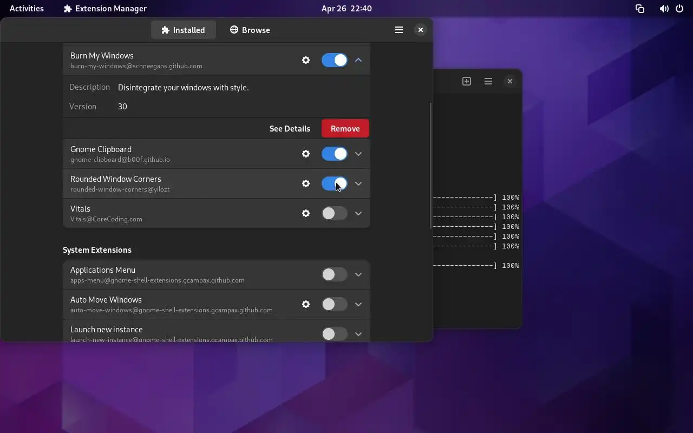This screenshot has height=433, width=693.
Task: Open Extension Manager hamburger menu
Action: [399, 30]
